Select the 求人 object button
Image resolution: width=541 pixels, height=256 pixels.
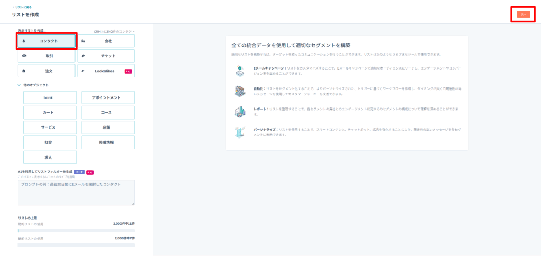click(50, 157)
